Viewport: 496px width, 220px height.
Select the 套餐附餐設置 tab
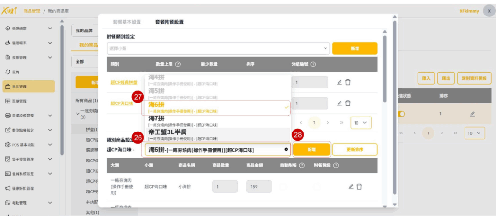tap(169, 22)
